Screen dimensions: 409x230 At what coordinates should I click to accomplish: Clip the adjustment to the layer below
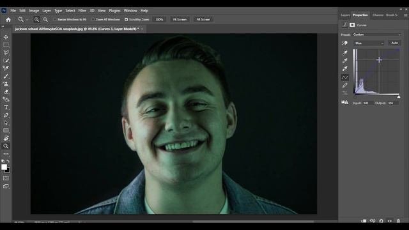tap(364, 221)
